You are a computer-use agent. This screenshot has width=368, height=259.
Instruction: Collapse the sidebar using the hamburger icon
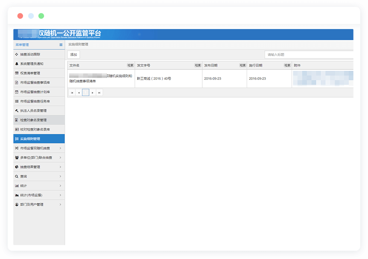tap(61, 44)
